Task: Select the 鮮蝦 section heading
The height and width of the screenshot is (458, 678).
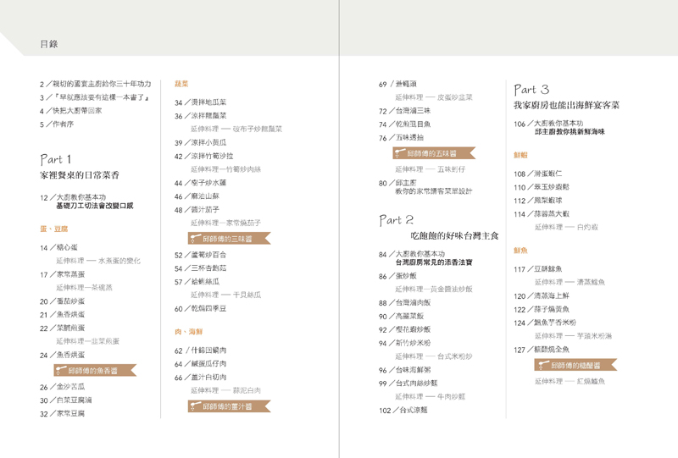Action: tap(520, 155)
